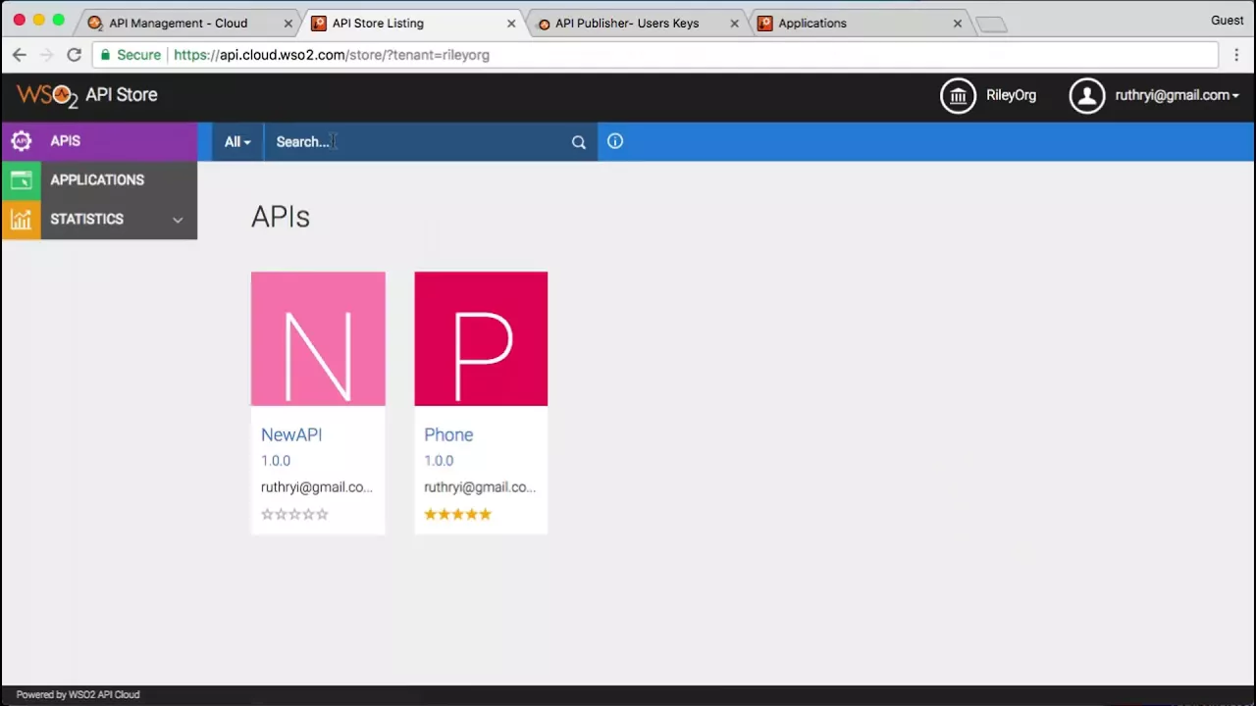The image size is (1256, 706).
Task: Click the user avatar icon
Action: pyautogui.click(x=1087, y=95)
